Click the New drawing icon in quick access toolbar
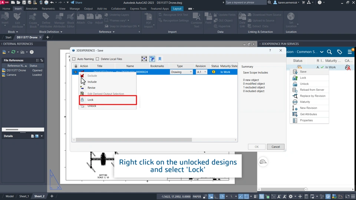 13,3
